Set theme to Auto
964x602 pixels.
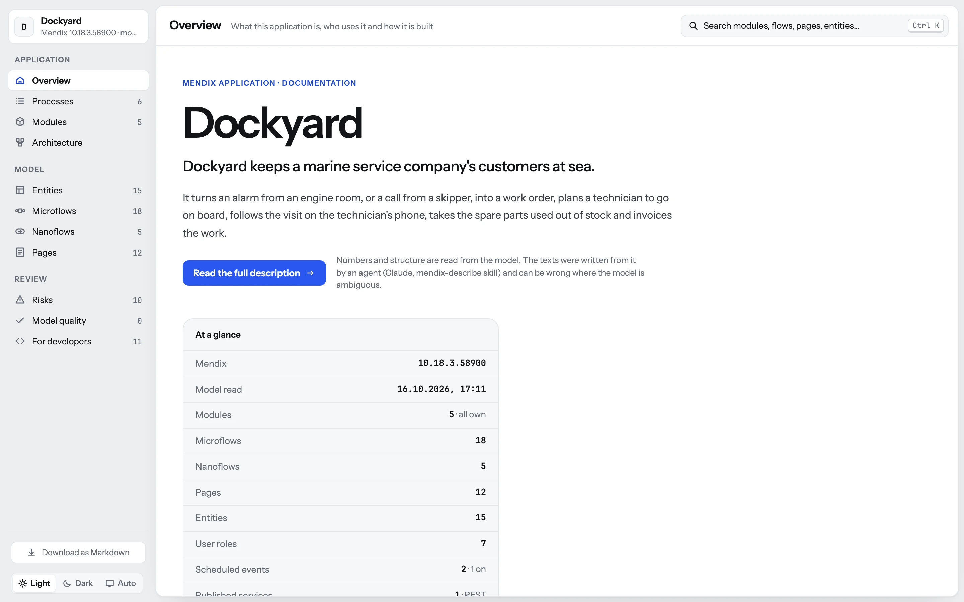121,583
